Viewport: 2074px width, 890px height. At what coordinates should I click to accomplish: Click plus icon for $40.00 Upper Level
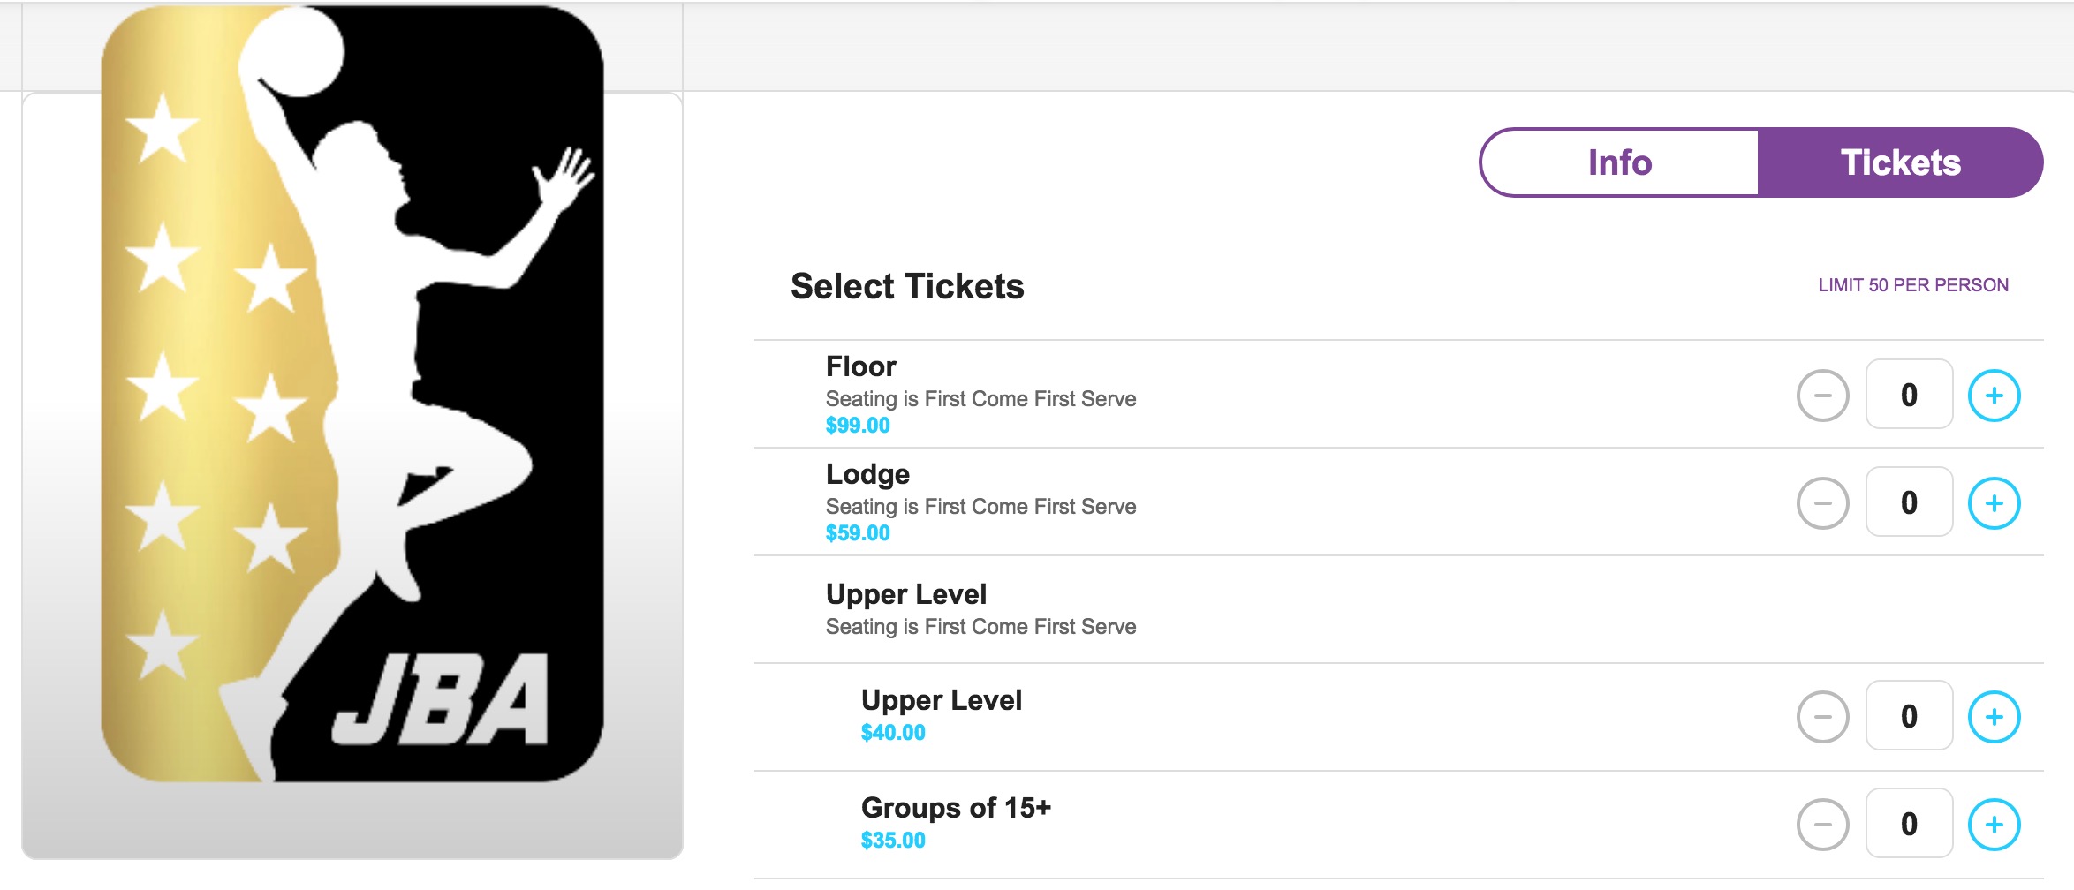coord(1994,717)
